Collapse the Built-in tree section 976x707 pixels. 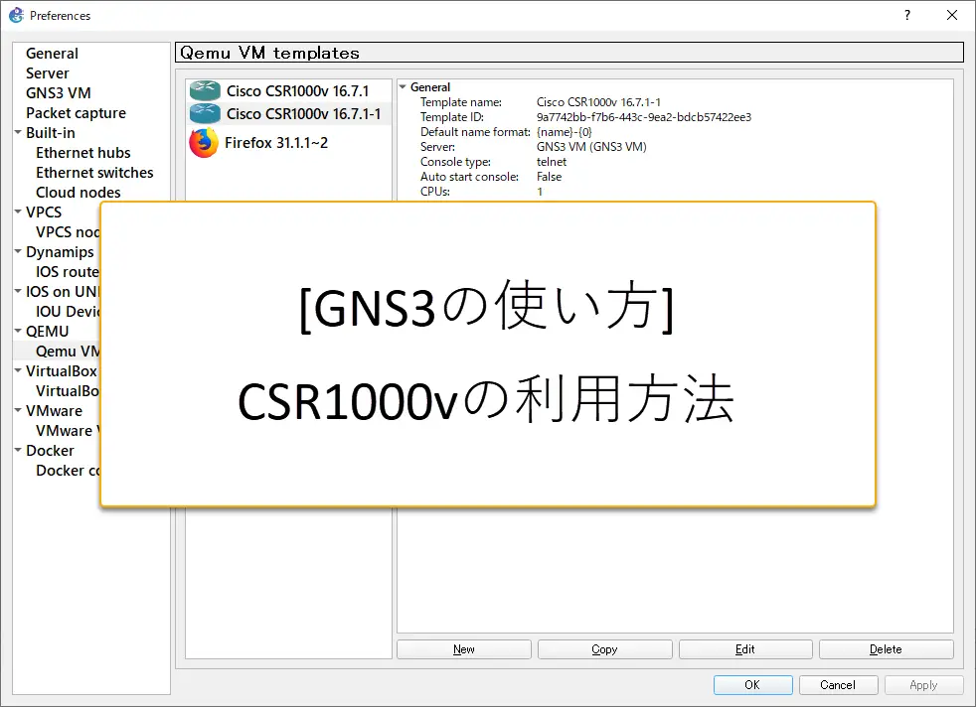click(x=18, y=132)
